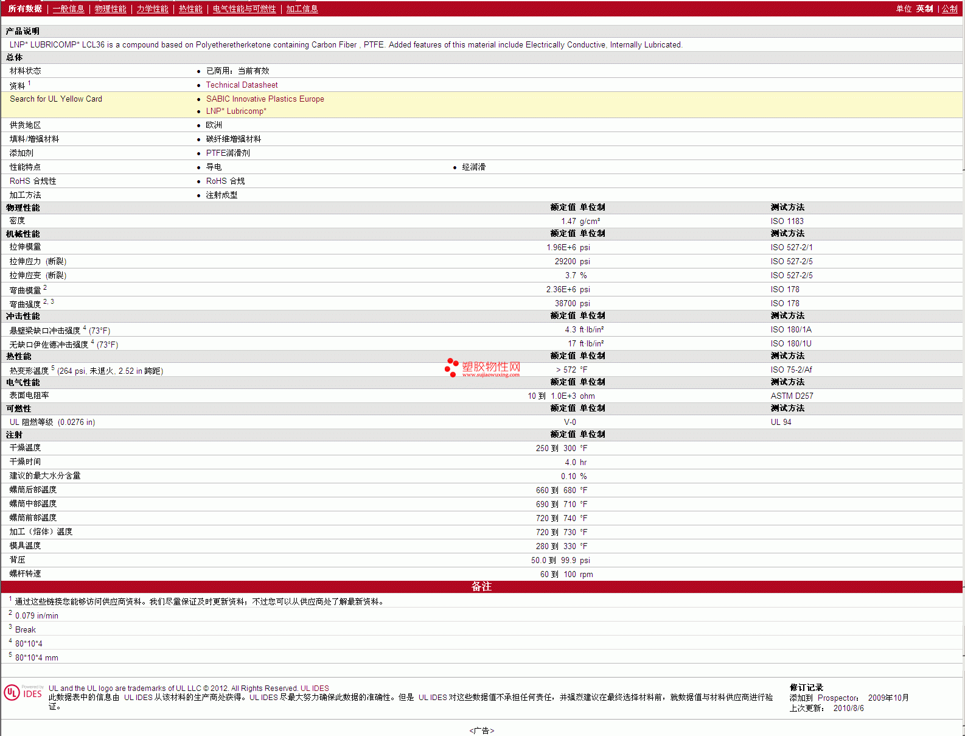Open the Technical Datasheet link
Image resolution: width=965 pixels, height=736 pixels.
242,85
